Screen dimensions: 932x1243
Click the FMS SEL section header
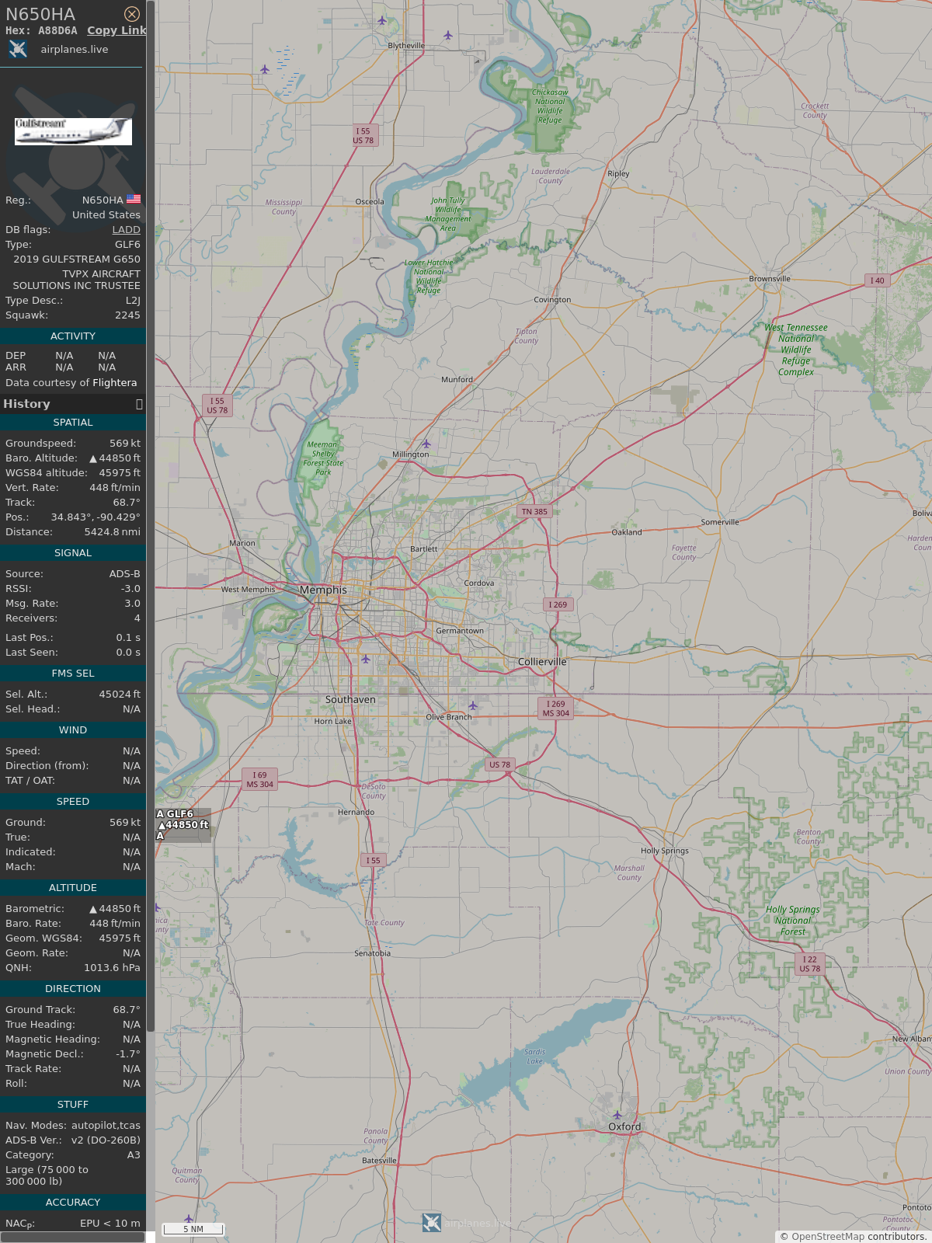[x=73, y=674]
